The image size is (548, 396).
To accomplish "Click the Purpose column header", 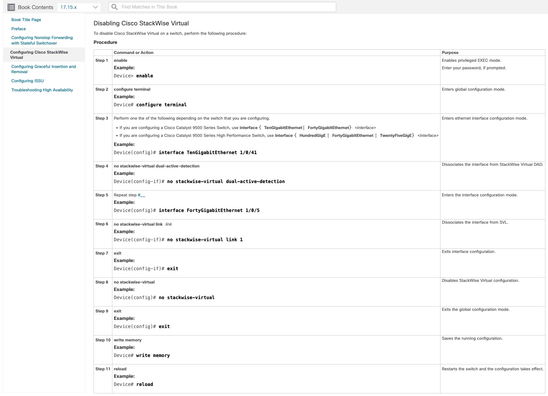I will [x=450, y=53].
